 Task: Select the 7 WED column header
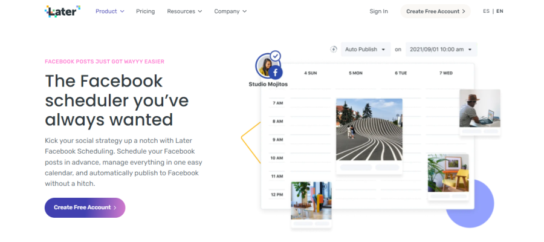pyautogui.click(x=446, y=73)
